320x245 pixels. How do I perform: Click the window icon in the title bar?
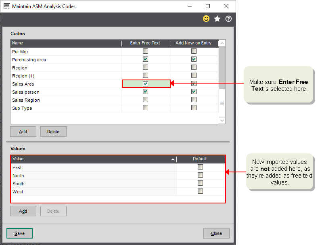6,6
